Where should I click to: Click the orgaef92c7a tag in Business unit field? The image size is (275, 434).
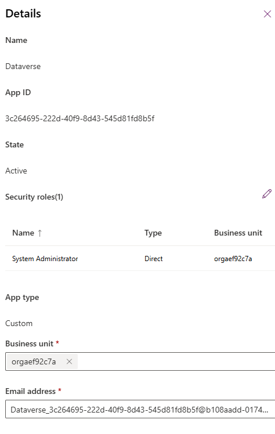point(34,361)
